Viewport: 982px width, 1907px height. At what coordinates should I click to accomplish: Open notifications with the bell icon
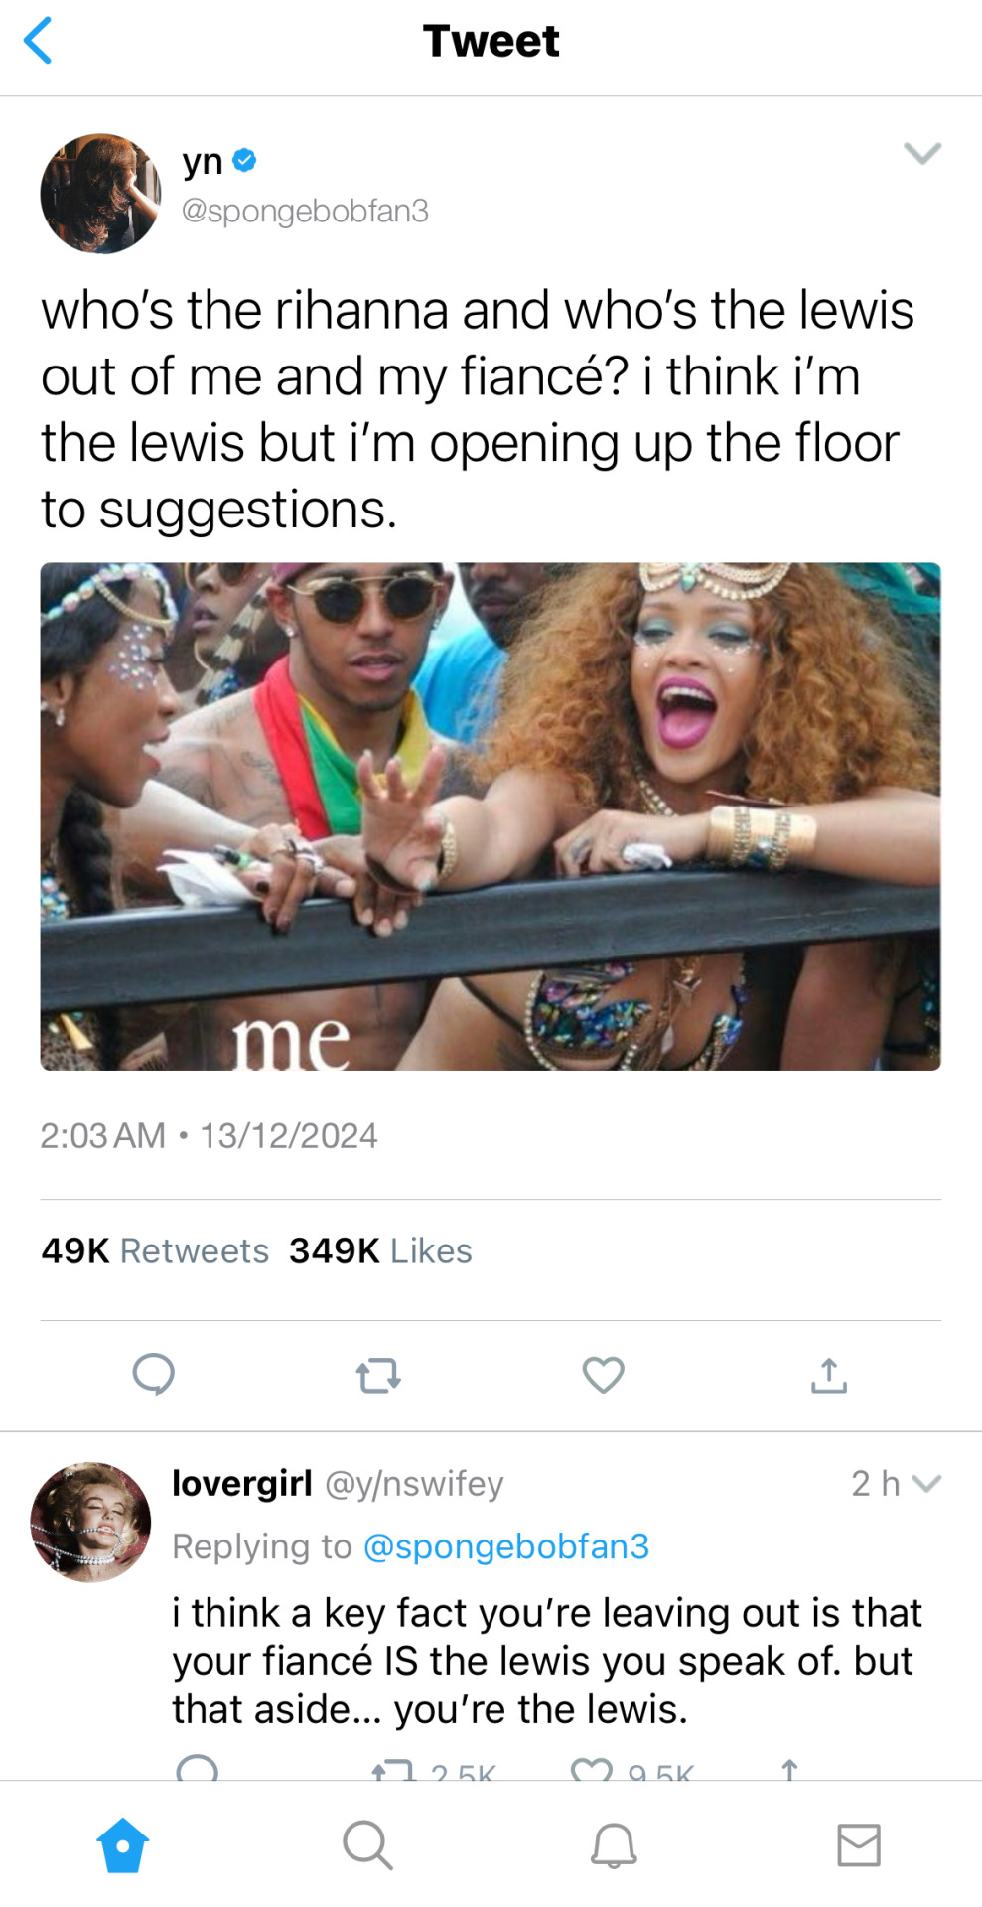pos(614,1845)
